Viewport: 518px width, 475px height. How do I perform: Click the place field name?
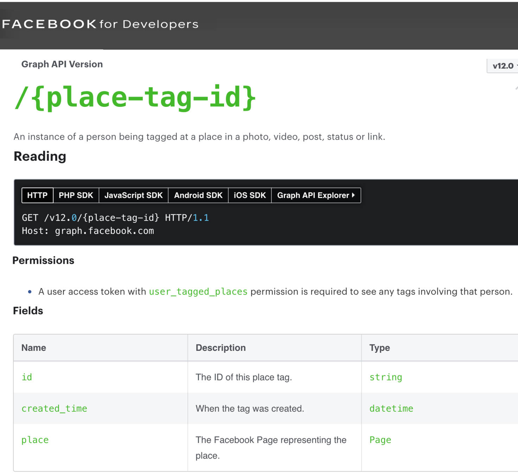pos(35,440)
